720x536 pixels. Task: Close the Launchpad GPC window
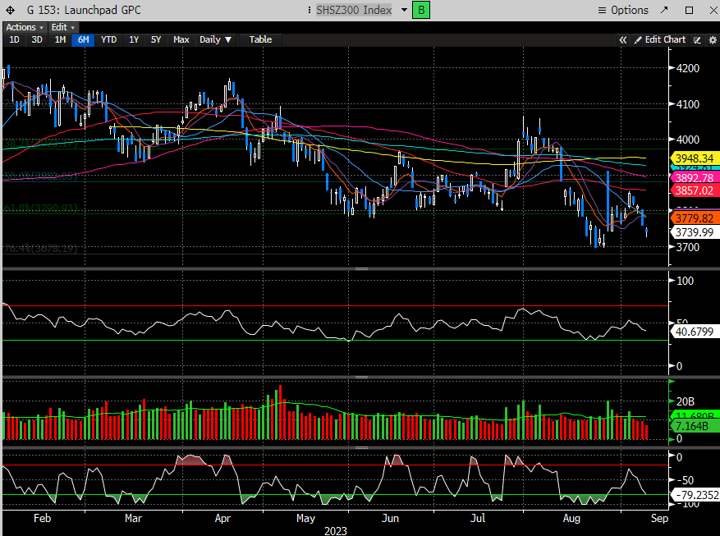[713, 10]
